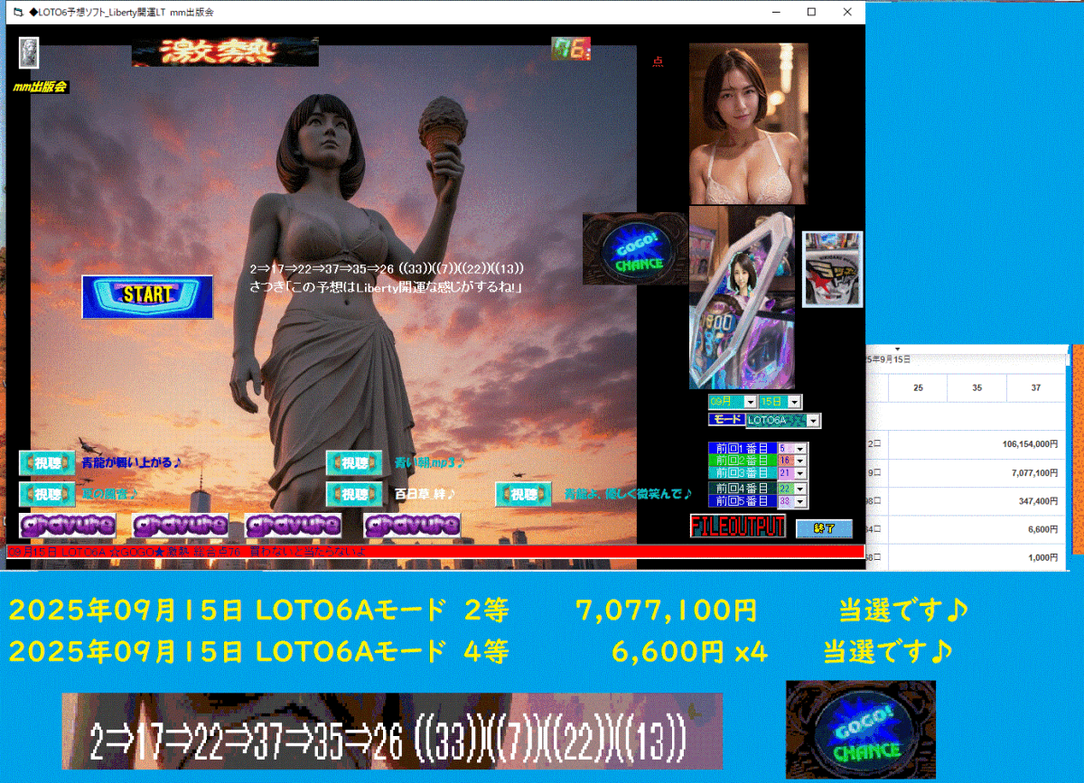The image size is (1084, 783).
Task: Click the 前回5番目 label
Action: (742, 501)
